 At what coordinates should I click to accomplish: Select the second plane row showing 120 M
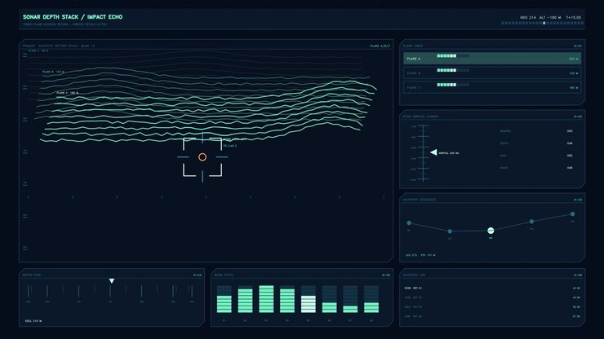(x=492, y=73)
